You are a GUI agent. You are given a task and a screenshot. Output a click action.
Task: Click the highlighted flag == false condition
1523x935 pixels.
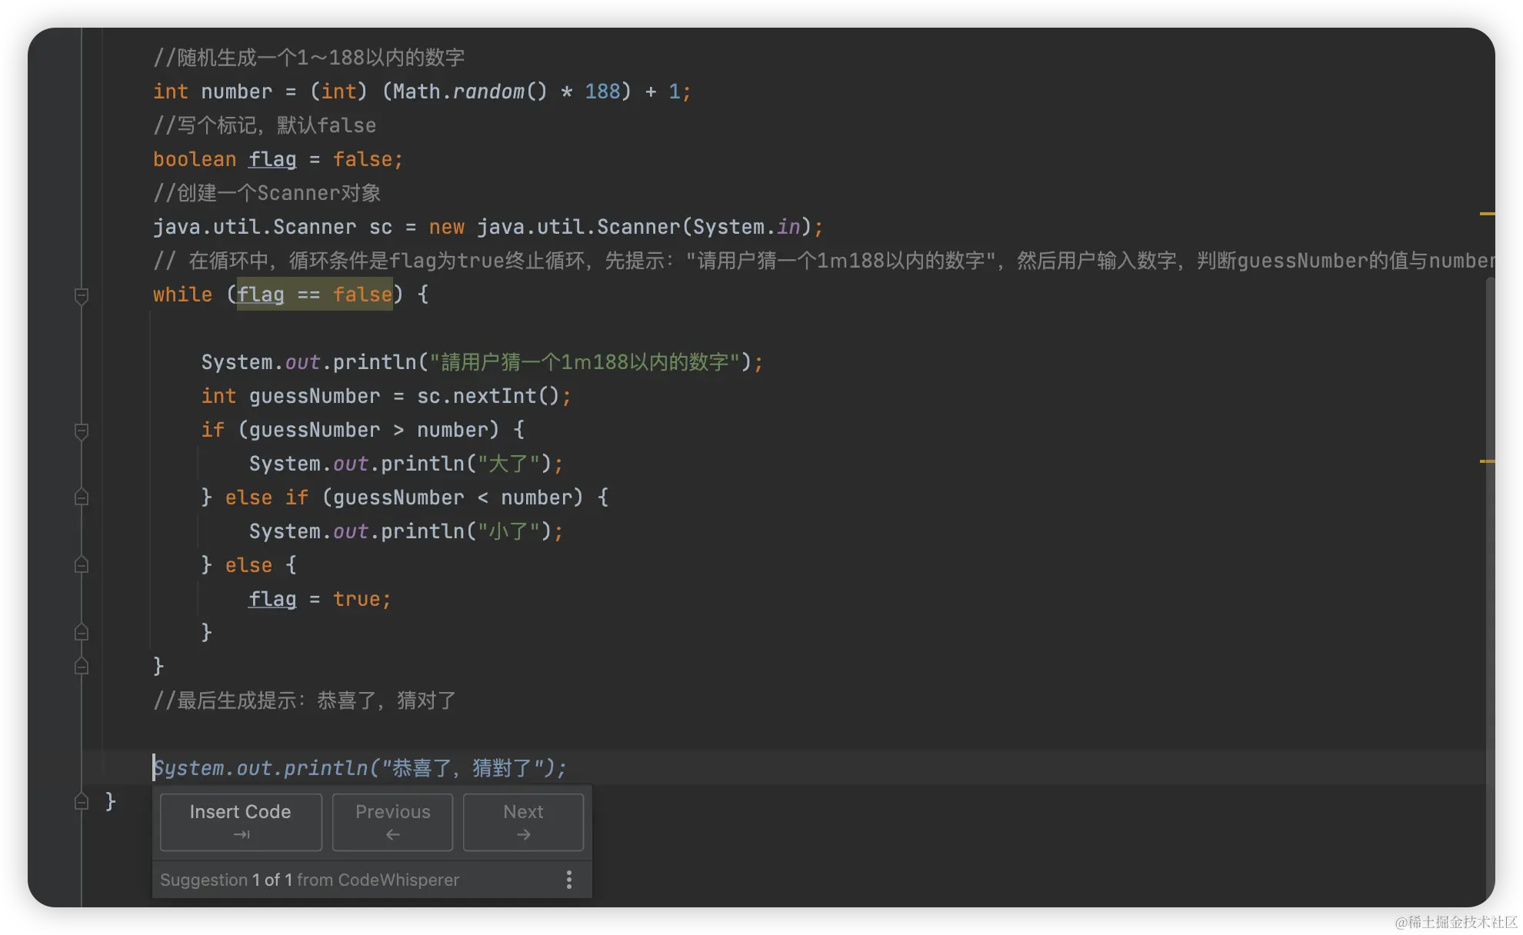coord(314,294)
